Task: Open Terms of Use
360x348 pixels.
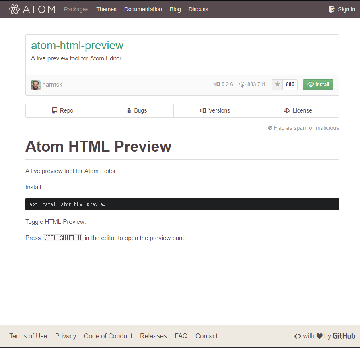Action: coord(28,336)
